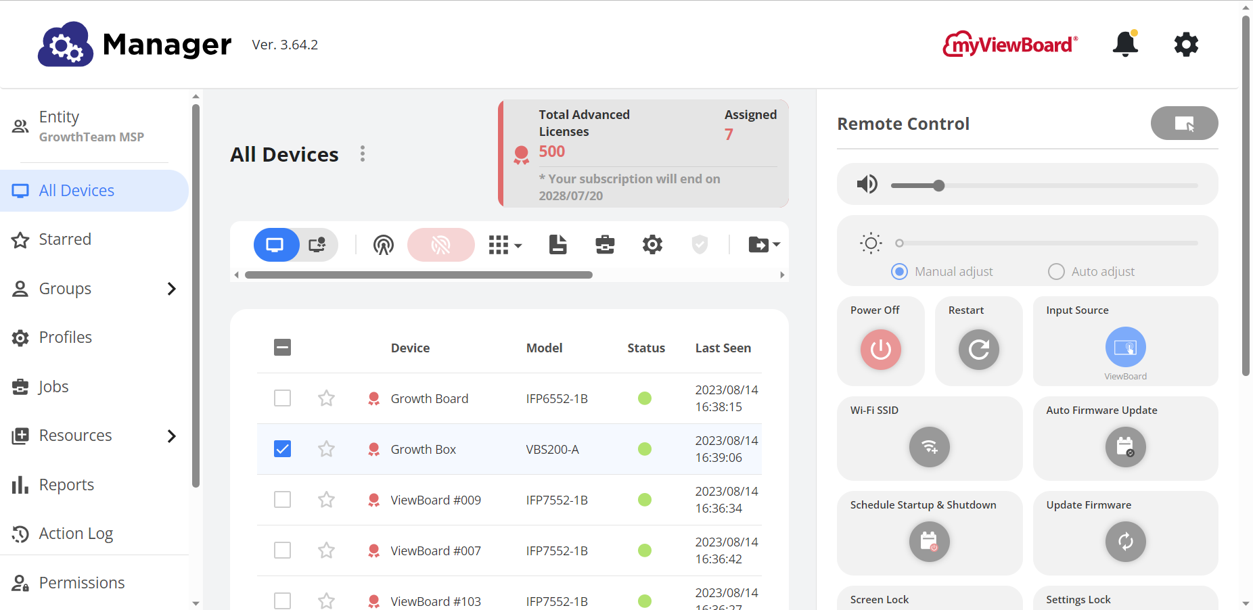The width and height of the screenshot is (1253, 610).
Task: Click the volume slider handle
Action: tap(938, 186)
